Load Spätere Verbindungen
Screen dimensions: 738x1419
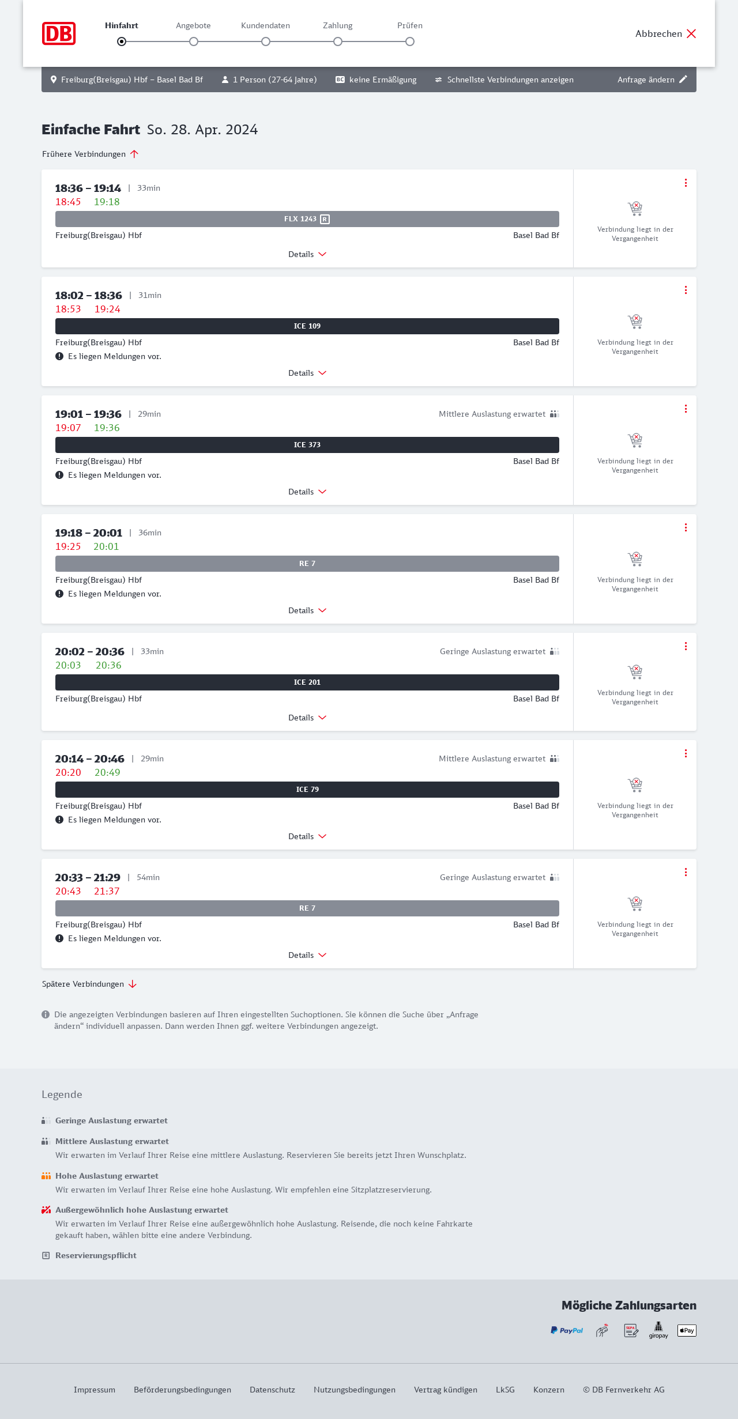tap(89, 984)
